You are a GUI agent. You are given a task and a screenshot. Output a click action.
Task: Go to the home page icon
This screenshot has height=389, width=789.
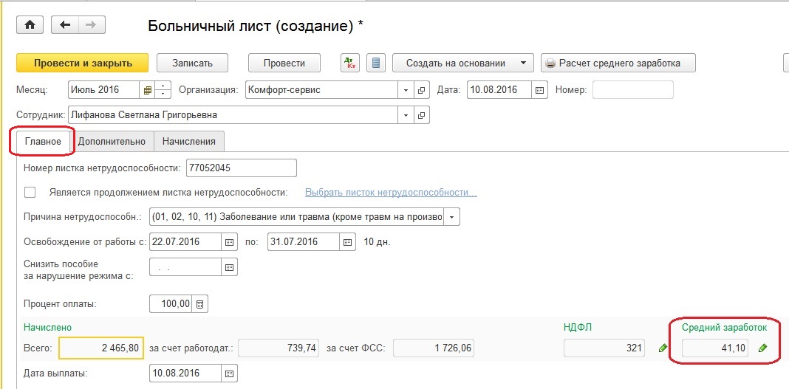(x=30, y=25)
